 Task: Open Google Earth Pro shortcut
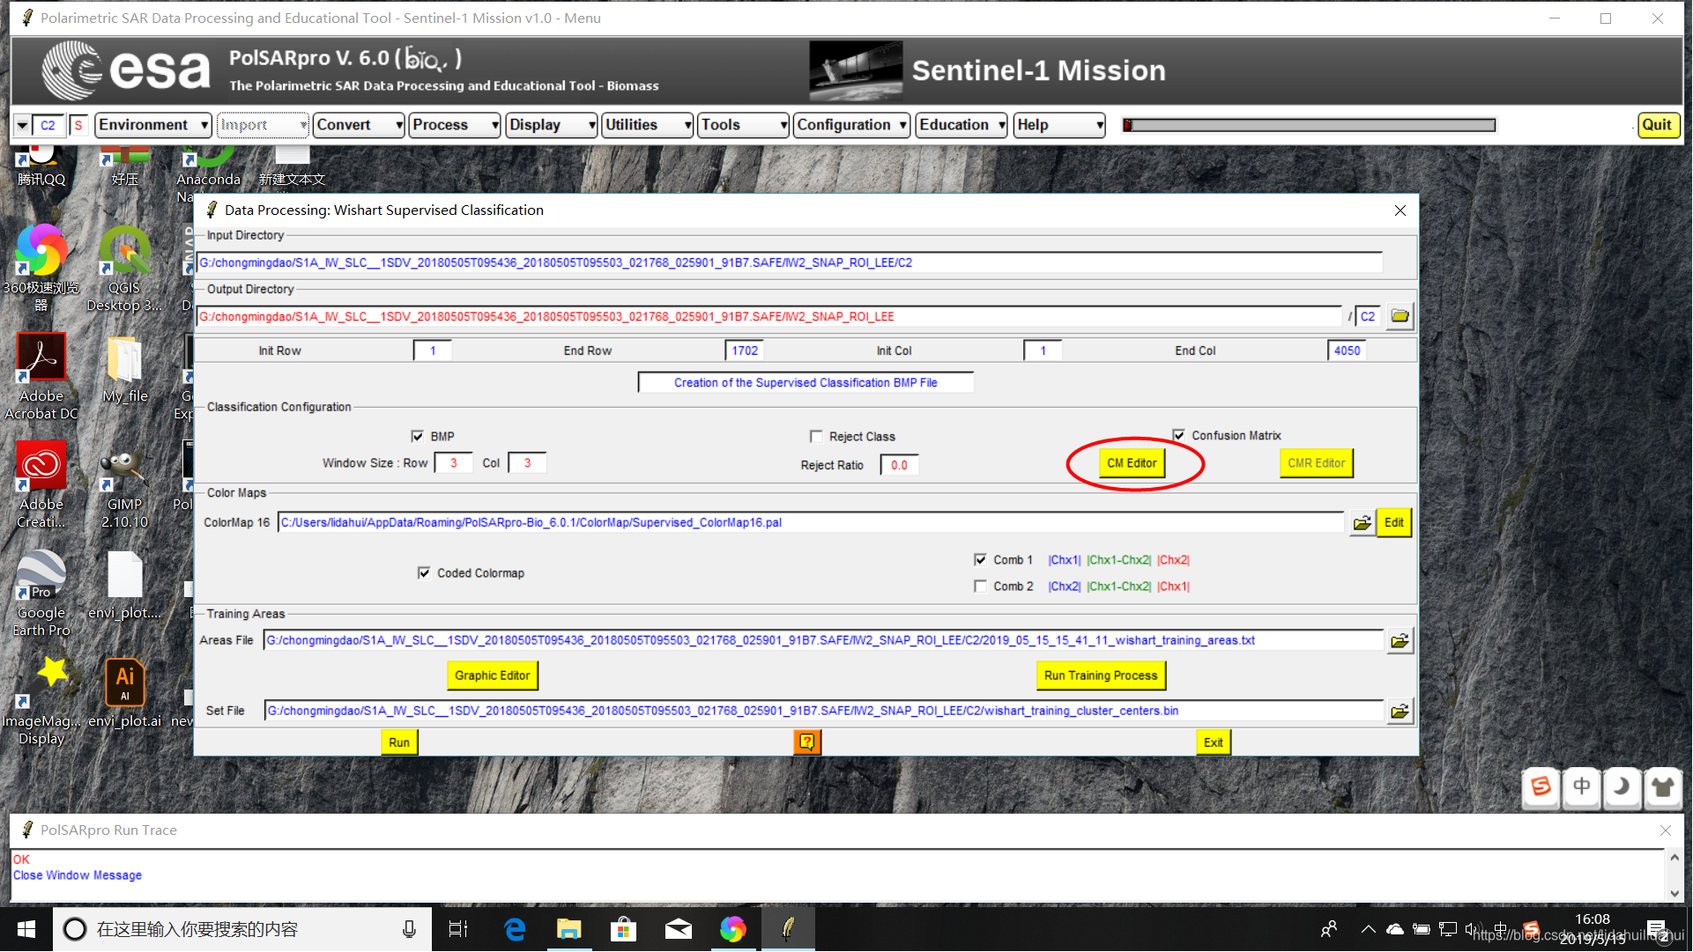(41, 593)
